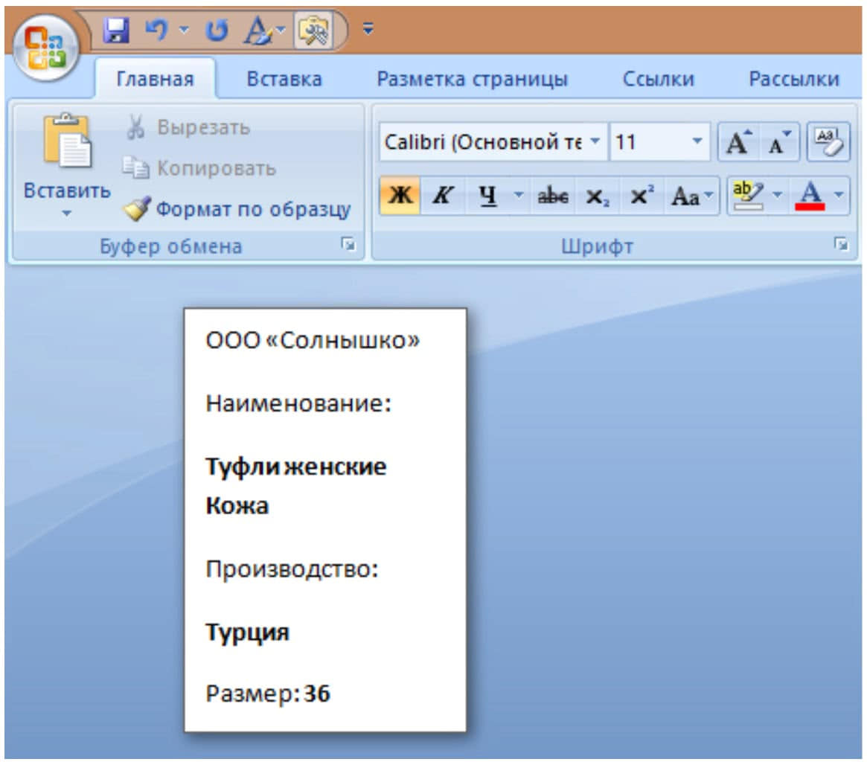
Task: Switch to the Вставка tab
Action: [x=284, y=80]
